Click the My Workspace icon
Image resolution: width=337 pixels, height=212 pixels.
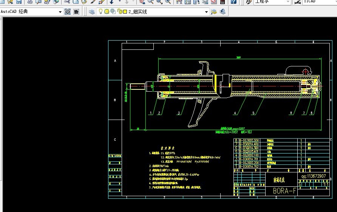point(76,12)
